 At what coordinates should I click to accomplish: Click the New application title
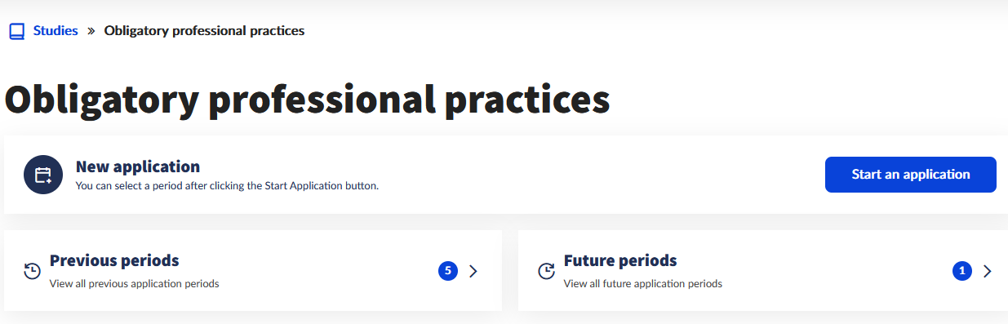coord(138,166)
